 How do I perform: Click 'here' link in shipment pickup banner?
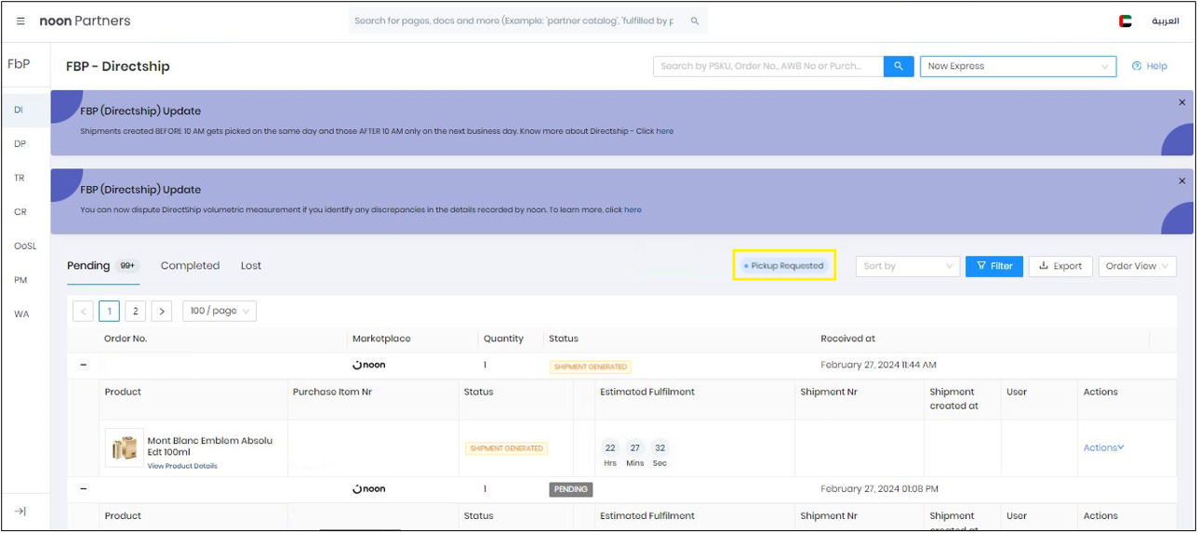pos(664,131)
